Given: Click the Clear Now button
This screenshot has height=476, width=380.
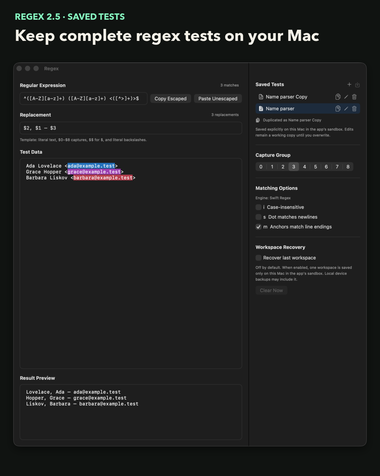Looking at the screenshot, I should pyautogui.click(x=271, y=291).
